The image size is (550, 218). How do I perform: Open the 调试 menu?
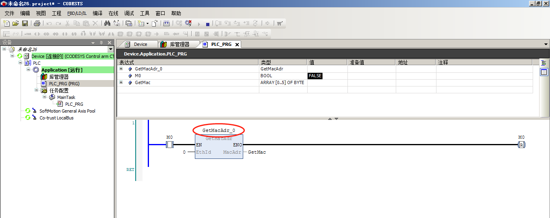(x=129, y=13)
